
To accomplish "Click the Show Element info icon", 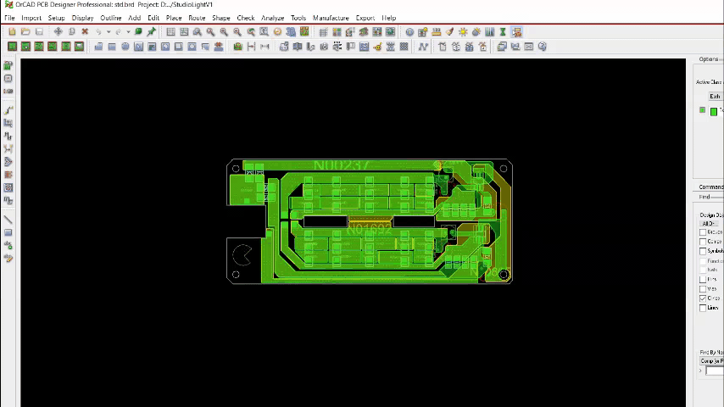I will coord(409,32).
